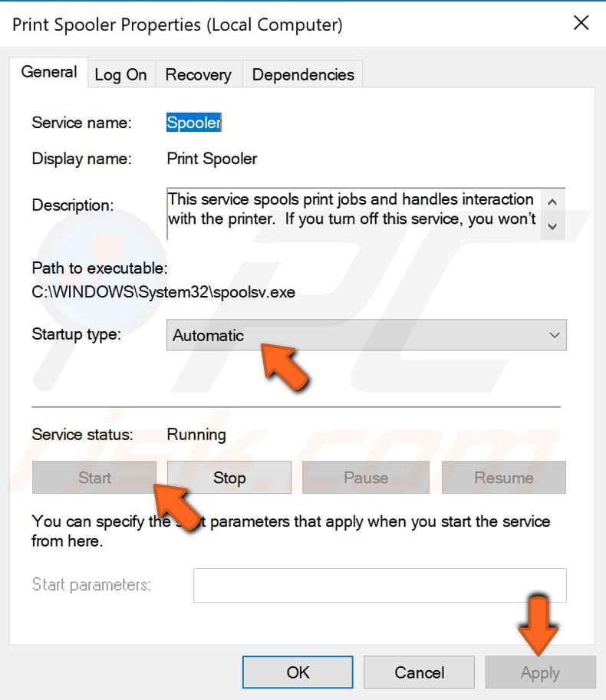Close the Print Spooler Properties dialog

pyautogui.click(x=581, y=23)
